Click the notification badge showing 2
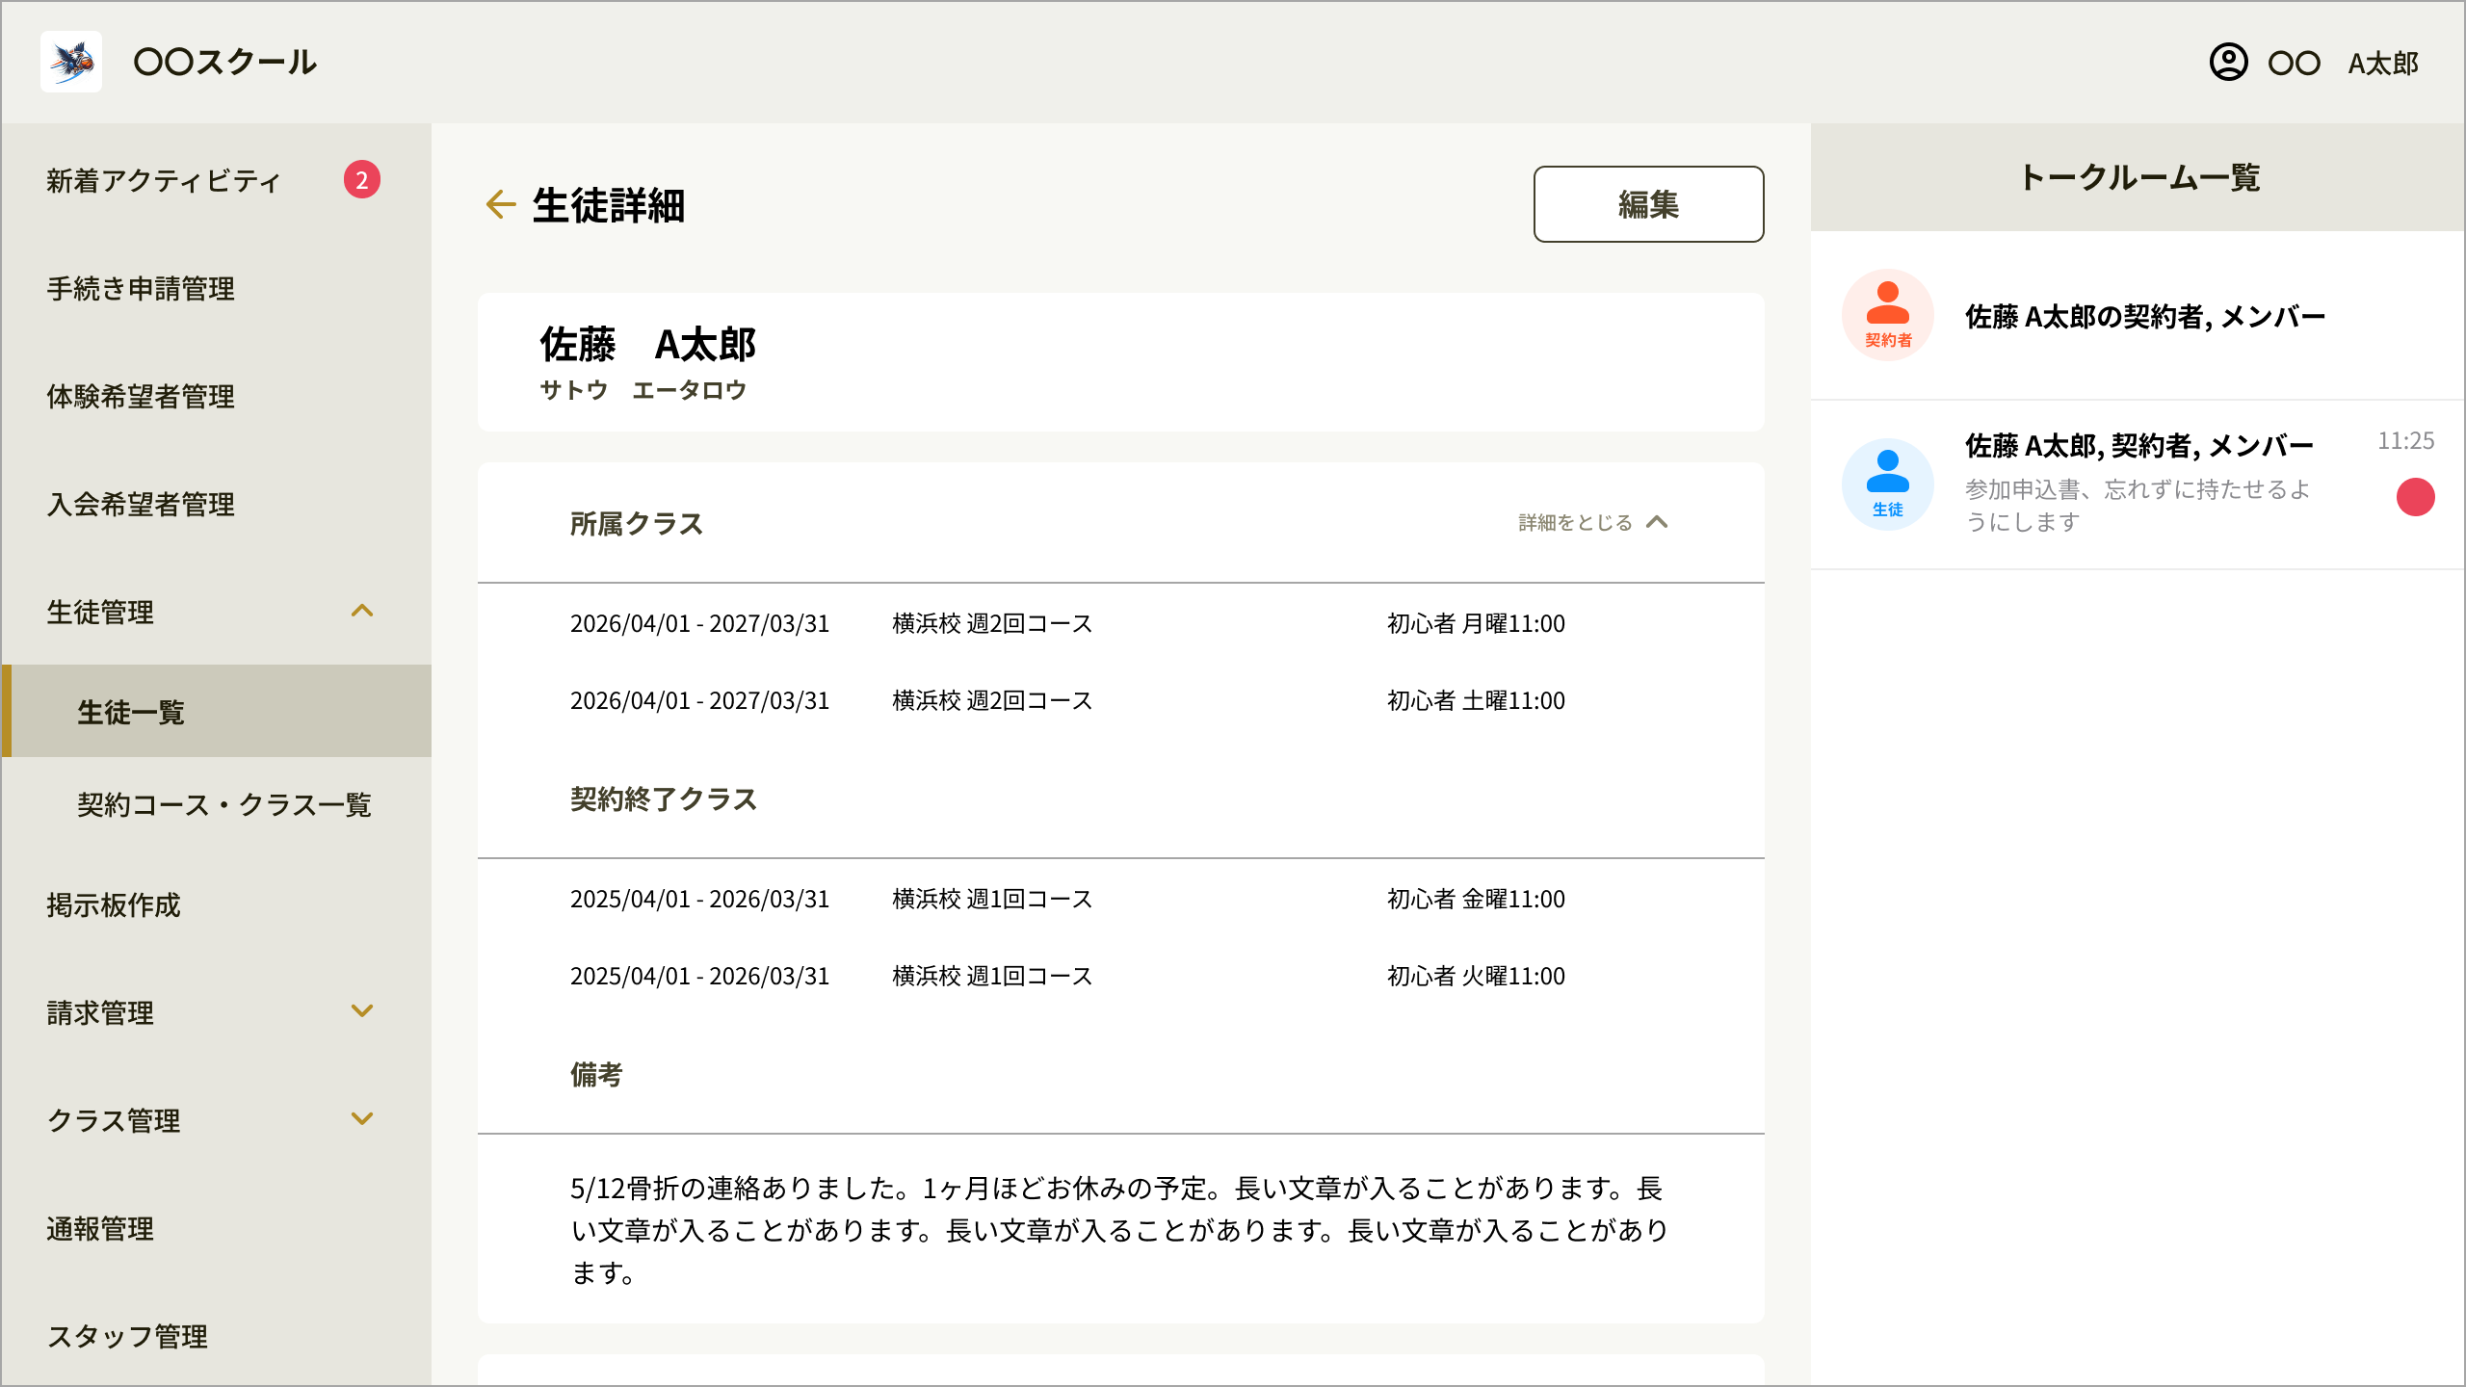The height and width of the screenshot is (1387, 2466). click(362, 179)
